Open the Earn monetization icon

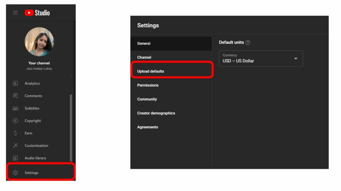(15, 133)
